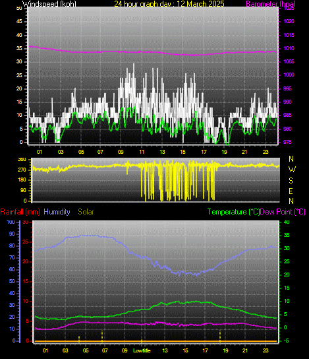Click compass letter S beside wind direction graph
Viewport: 309px width, 359px height.
[291, 181]
